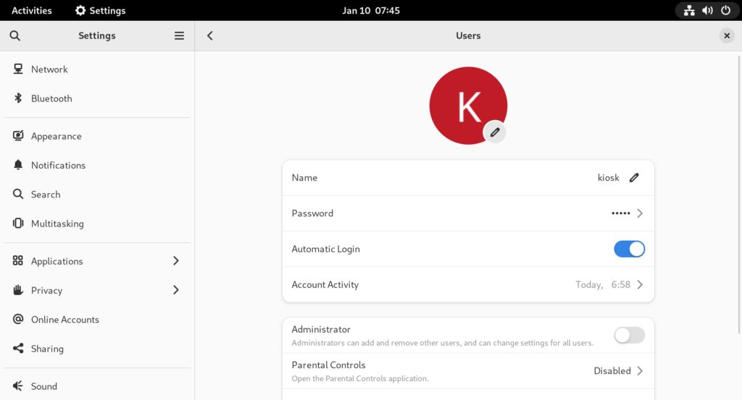Go back using the header back arrow

coord(210,35)
